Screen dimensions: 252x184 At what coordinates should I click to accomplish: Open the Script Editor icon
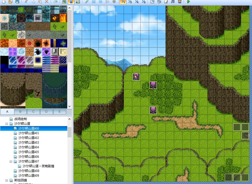(x=166, y=2)
